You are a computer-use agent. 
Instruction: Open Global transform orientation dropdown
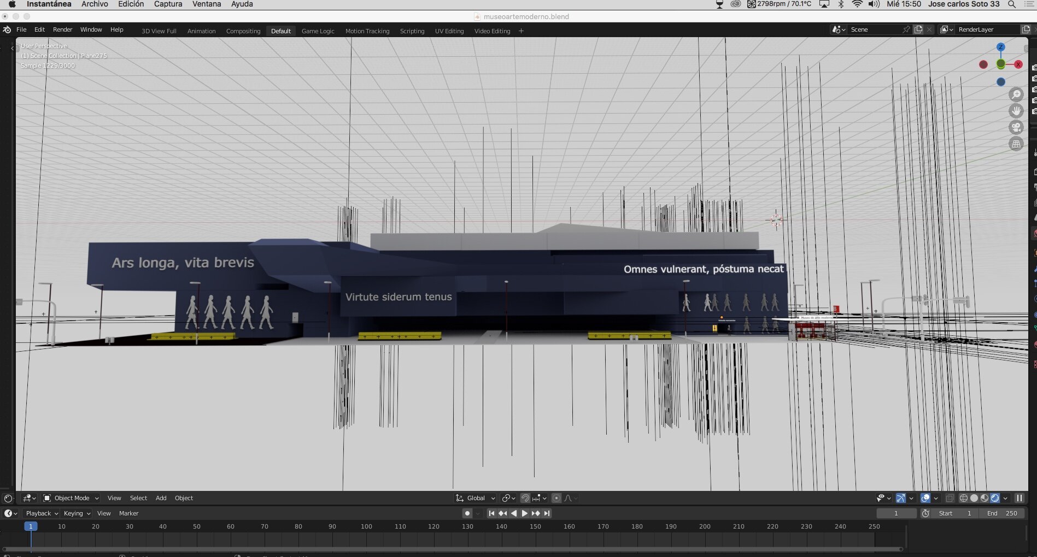click(475, 498)
